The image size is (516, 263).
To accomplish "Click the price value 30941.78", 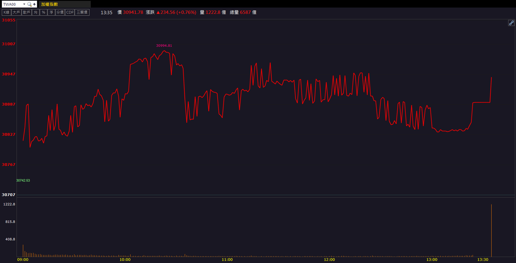I will (133, 12).
